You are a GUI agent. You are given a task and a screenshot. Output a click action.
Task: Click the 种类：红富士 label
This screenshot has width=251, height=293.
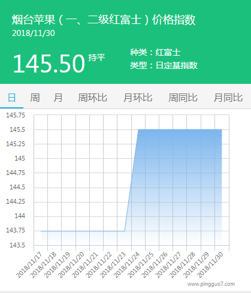155,53
